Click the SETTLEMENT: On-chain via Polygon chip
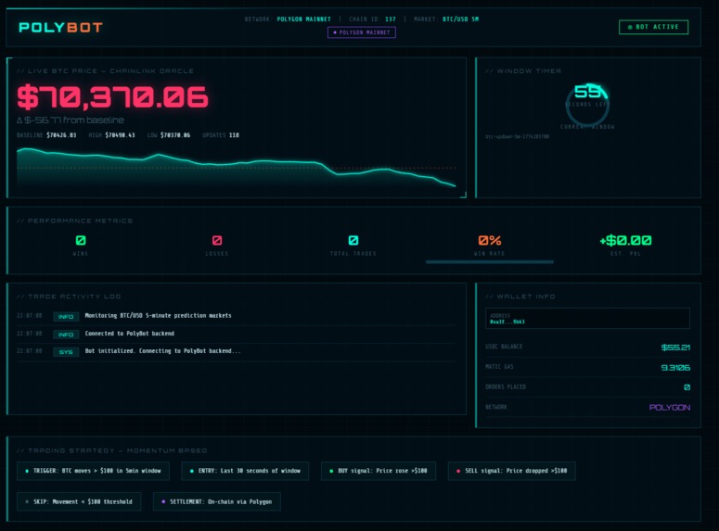 217,501
